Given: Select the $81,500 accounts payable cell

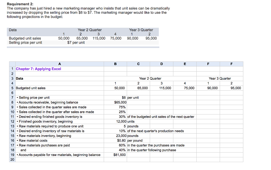Looking at the screenshot, I should tap(115, 155).
